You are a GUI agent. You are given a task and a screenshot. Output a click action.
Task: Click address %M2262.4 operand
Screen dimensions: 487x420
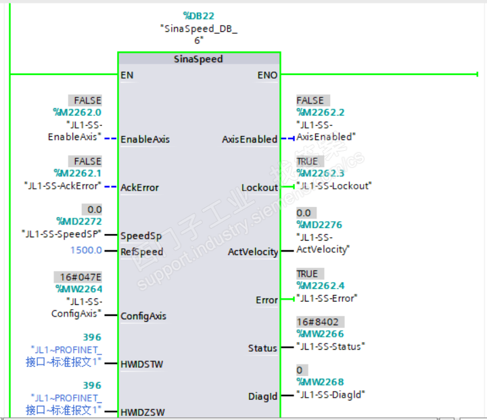point(321,285)
